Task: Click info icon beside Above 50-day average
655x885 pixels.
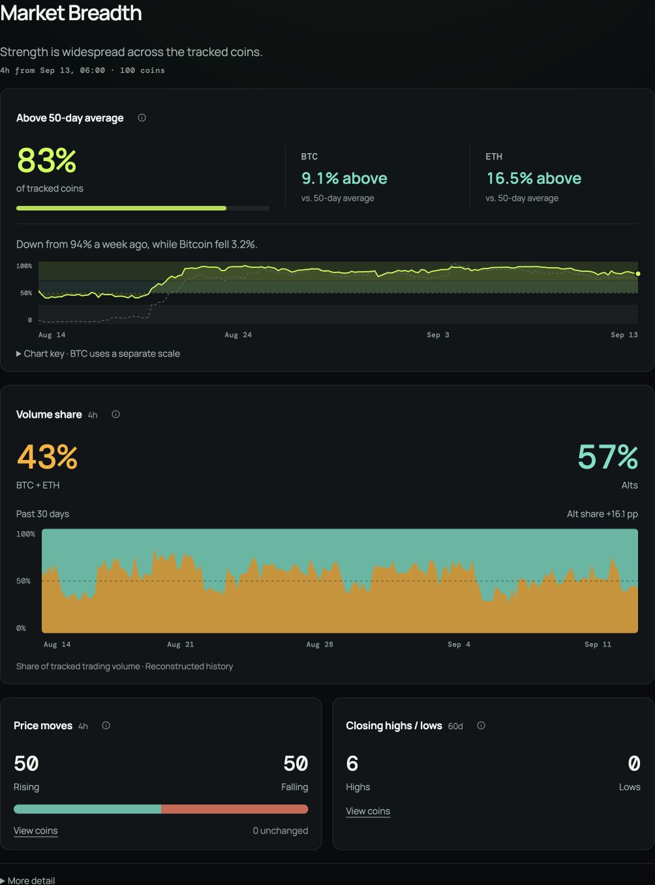Action: click(142, 118)
